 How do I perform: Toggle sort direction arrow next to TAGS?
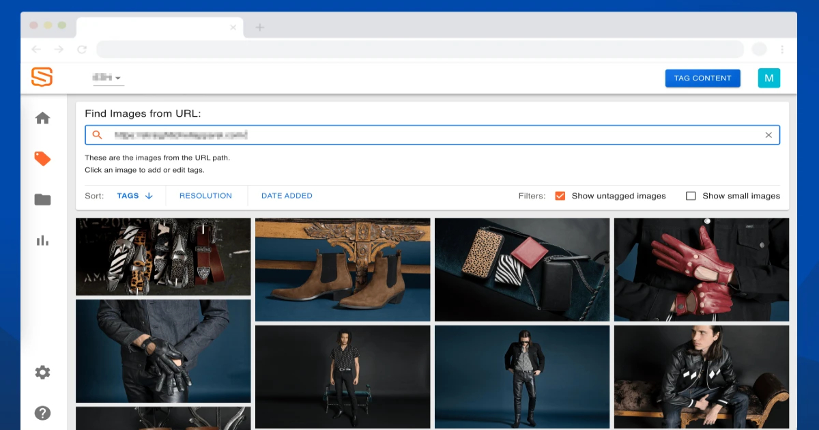click(149, 196)
